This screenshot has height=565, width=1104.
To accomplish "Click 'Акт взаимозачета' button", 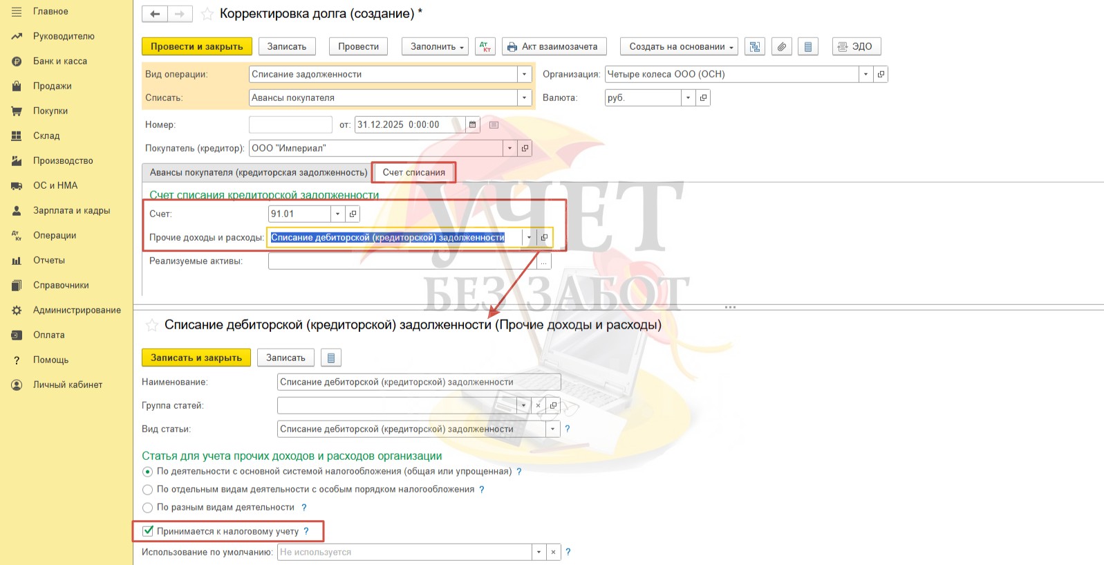I will click(554, 46).
